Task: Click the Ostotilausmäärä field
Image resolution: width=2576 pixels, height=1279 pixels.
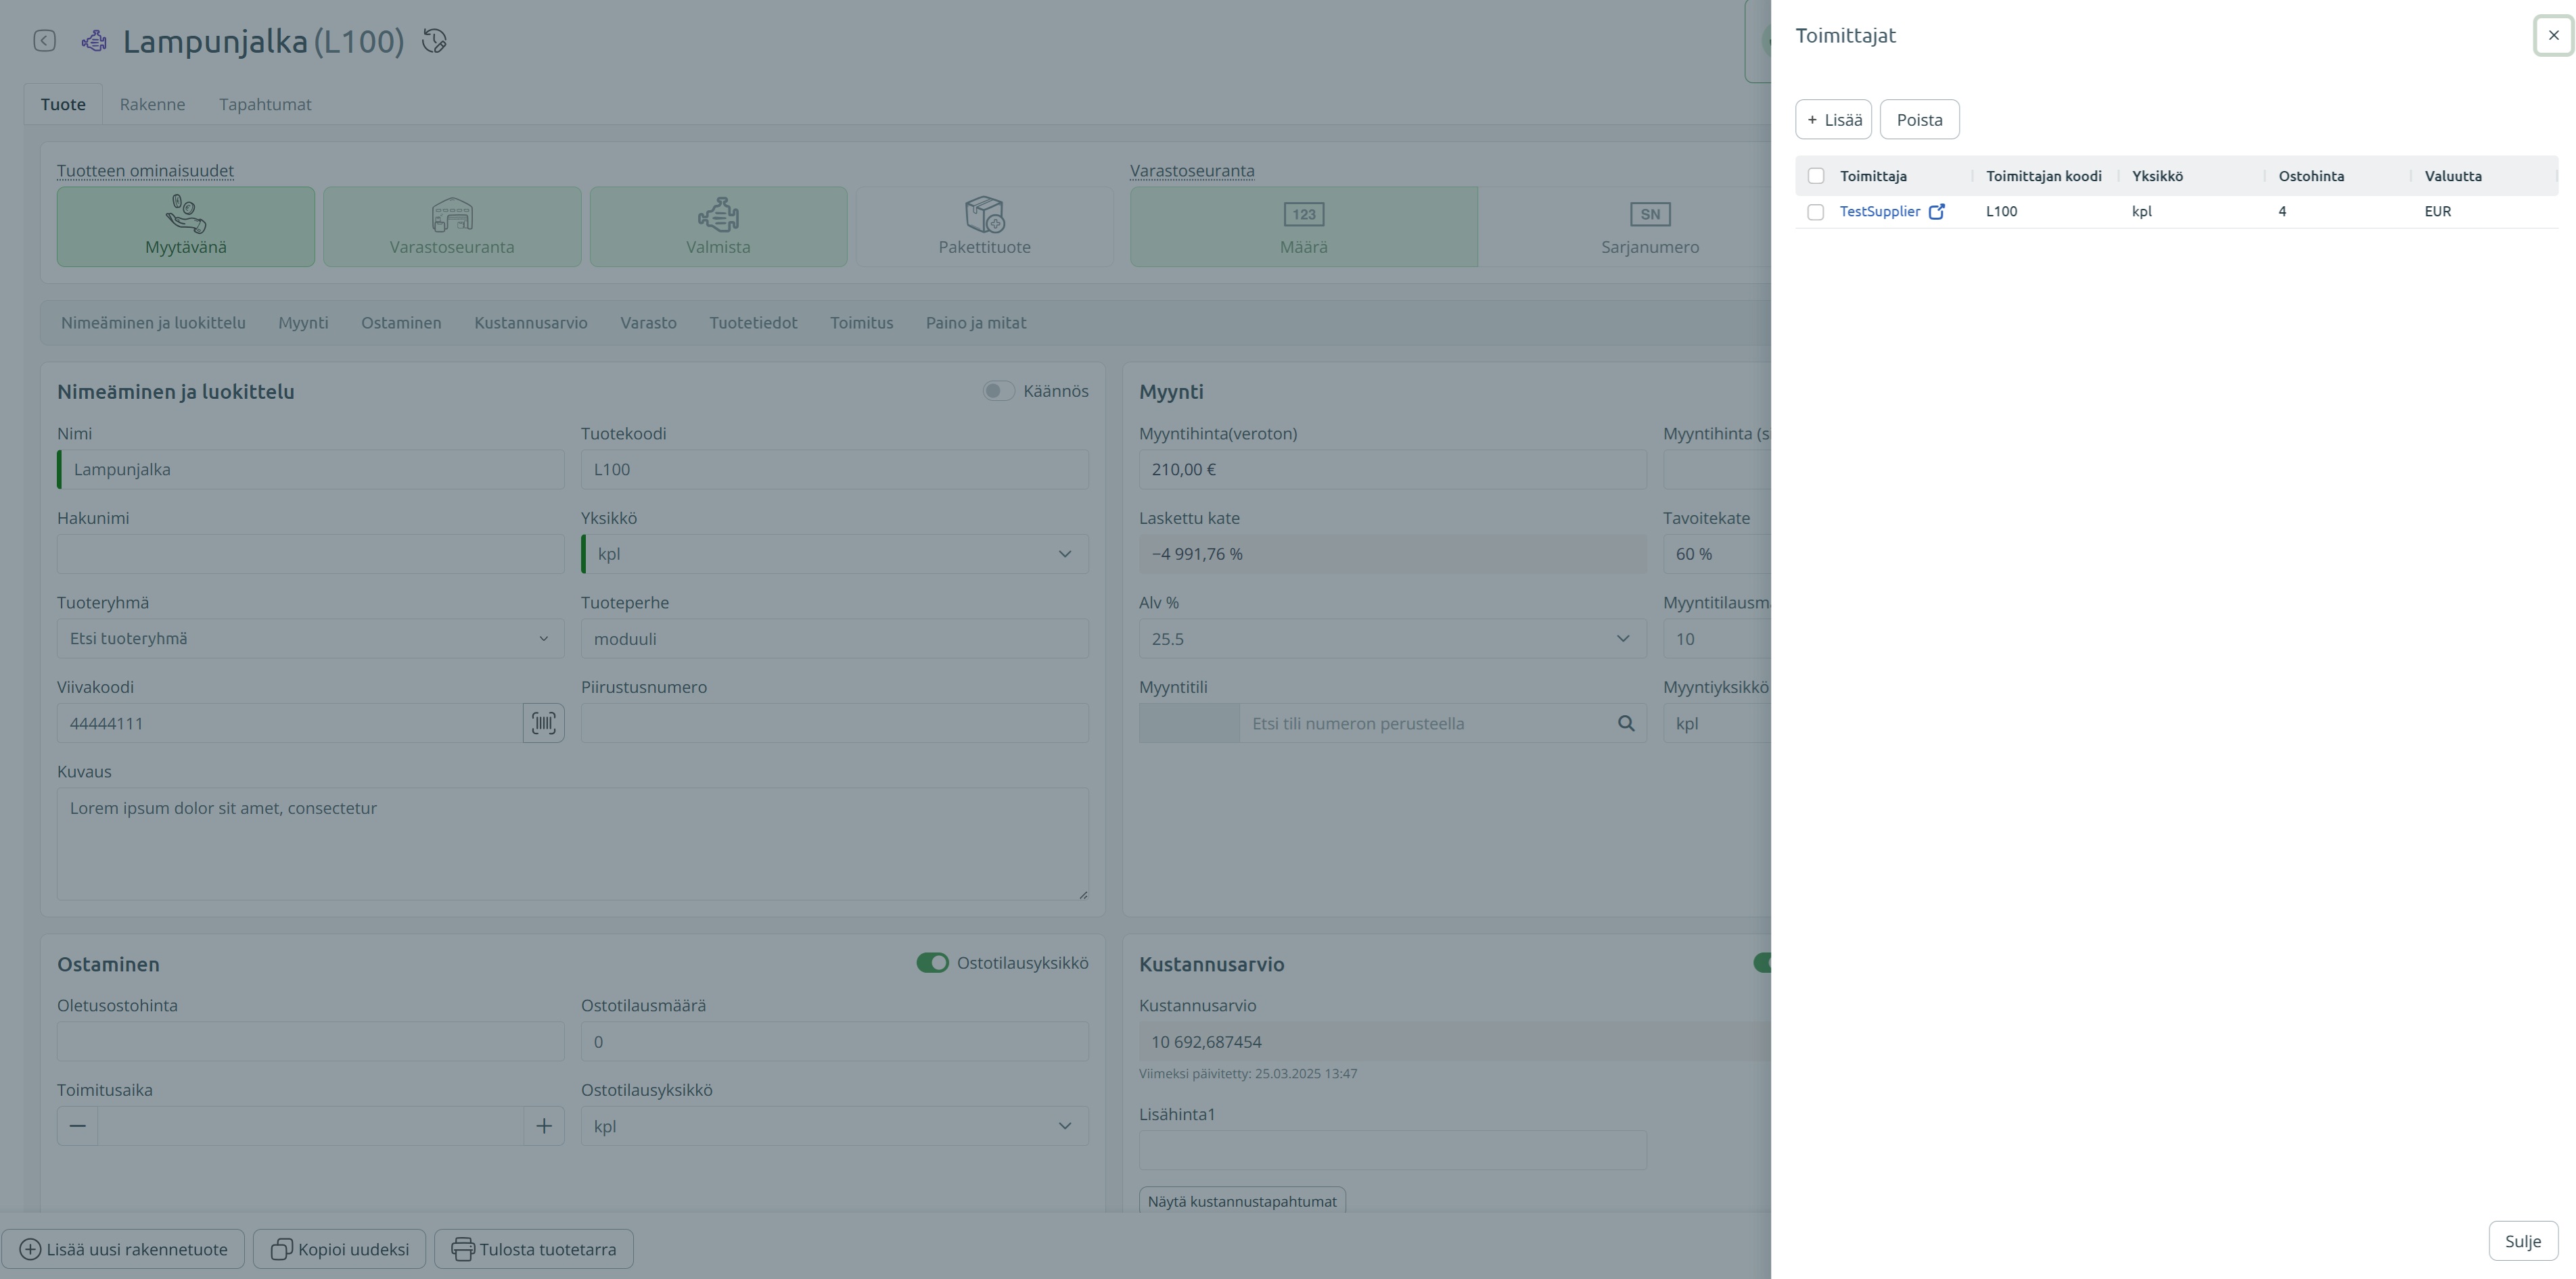Action: [835, 1041]
